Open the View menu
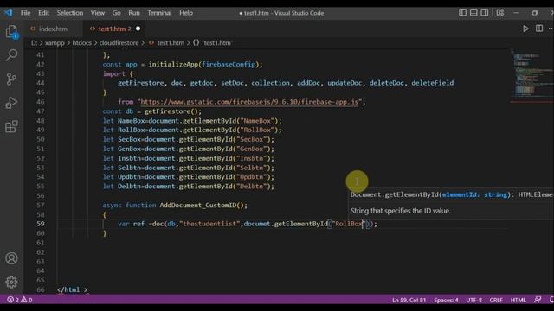Image resolution: width=554 pixels, height=311 pixels. [x=98, y=13]
